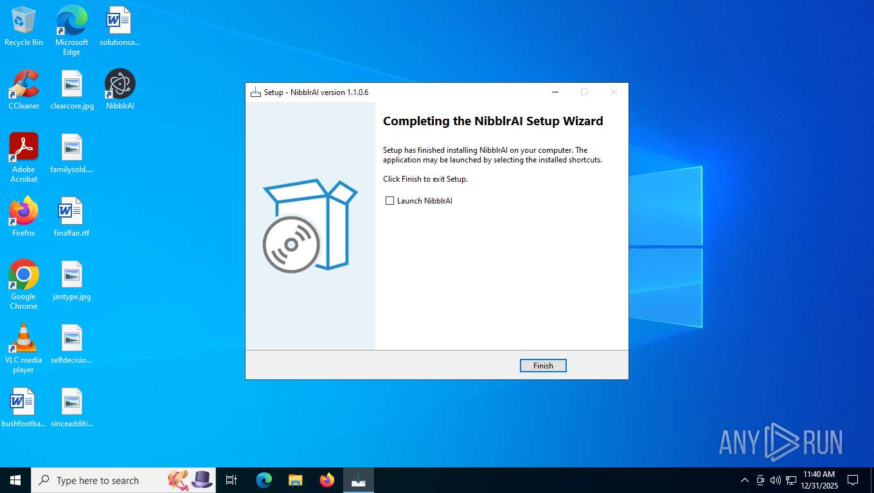
Task: Select the solutionsa Word document icon
Action: click(x=120, y=26)
